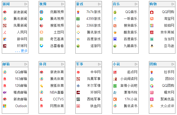Viewport: 177px width, 115px height.
Task: Expand the 体育 category arrow
Action: pos(63,64)
